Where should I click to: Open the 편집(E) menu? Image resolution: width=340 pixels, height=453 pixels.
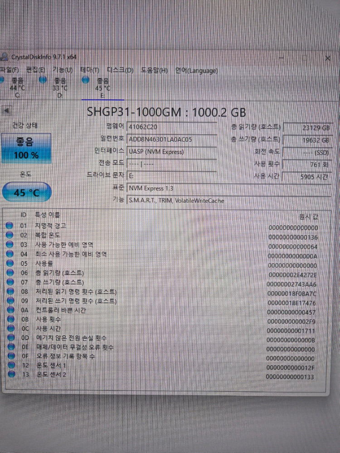pos(35,70)
